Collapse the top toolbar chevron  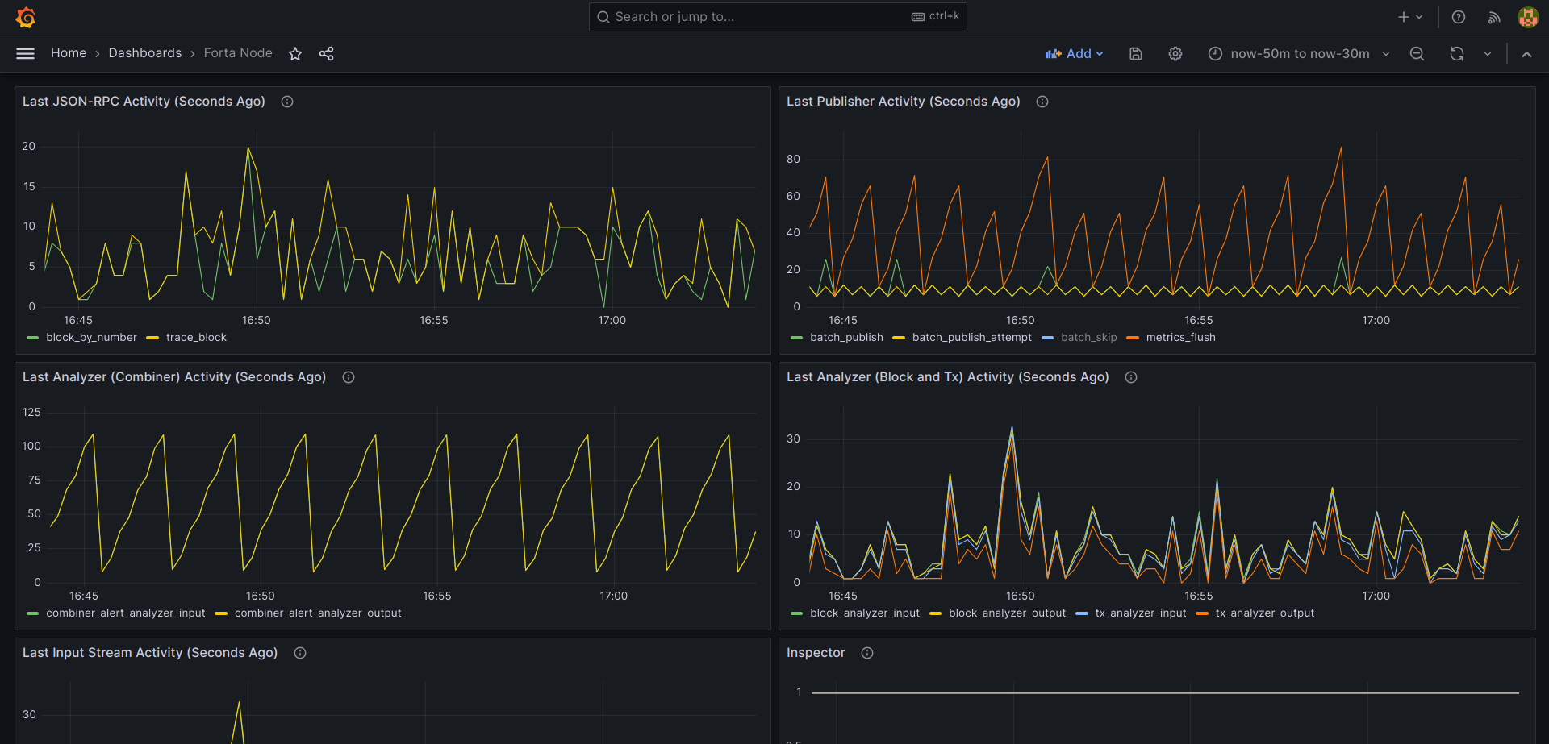1526,53
